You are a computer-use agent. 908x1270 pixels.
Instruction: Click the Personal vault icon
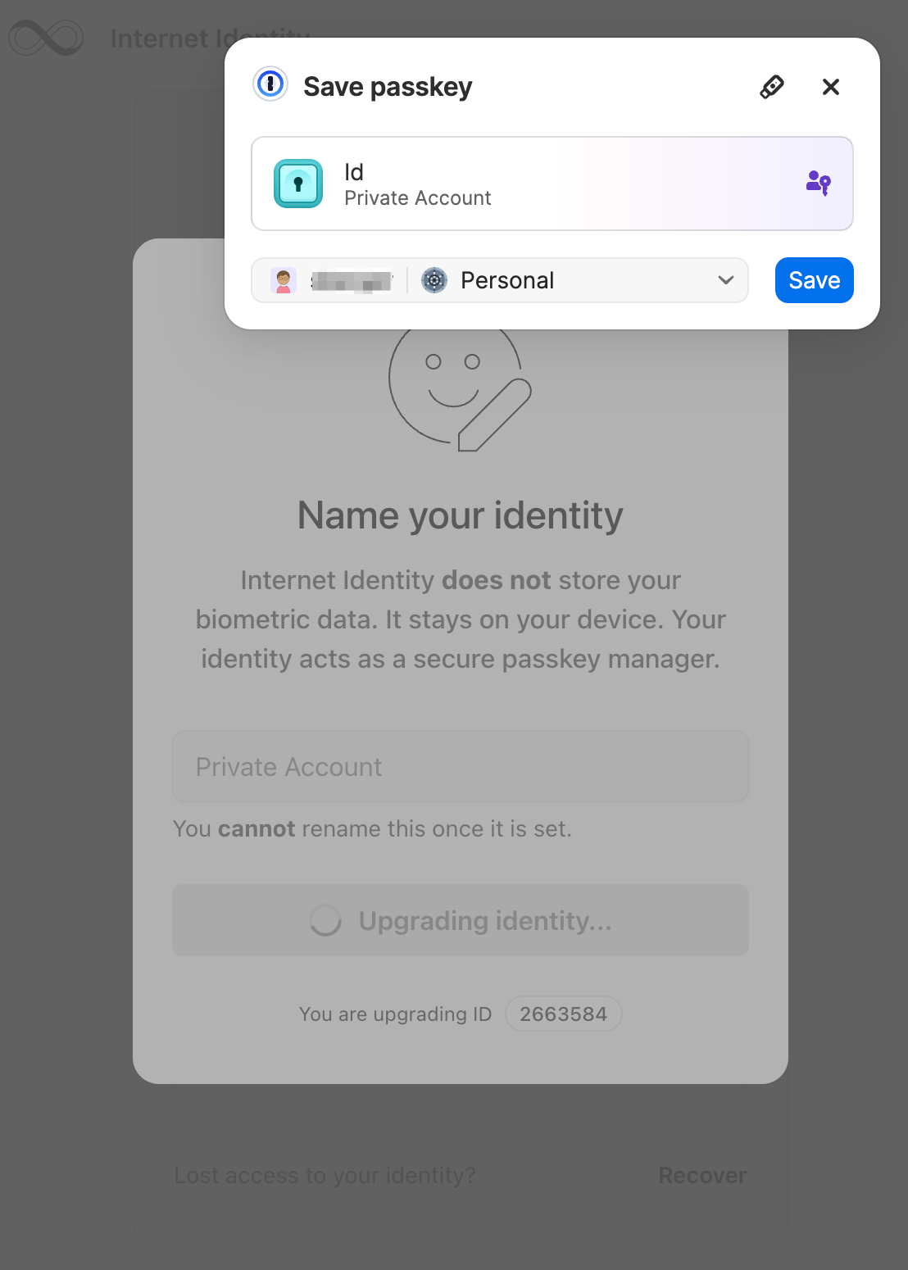click(434, 280)
